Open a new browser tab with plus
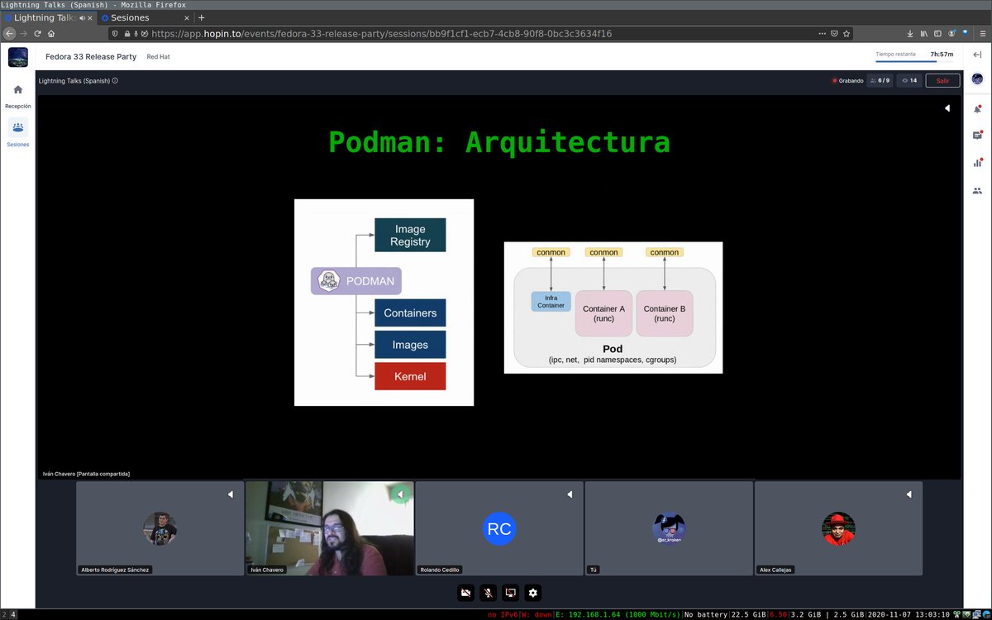This screenshot has width=992, height=620. (x=202, y=17)
